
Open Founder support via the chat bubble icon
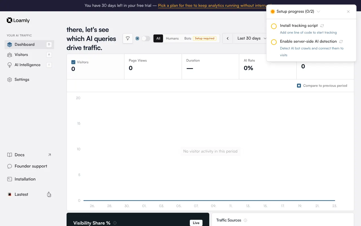[10, 166]
